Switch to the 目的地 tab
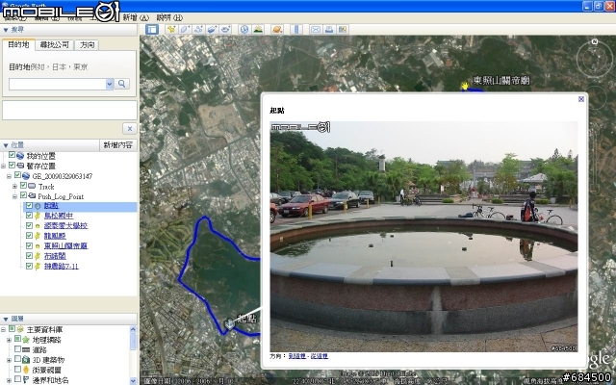Screen dimensions: 616x385 (x=18, y=45)
